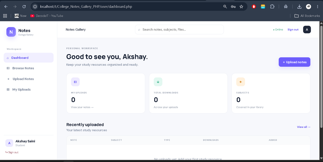Click the NOTE column header
The height and width of the screenshot is (162, 323).
click(x=73, y=140)
